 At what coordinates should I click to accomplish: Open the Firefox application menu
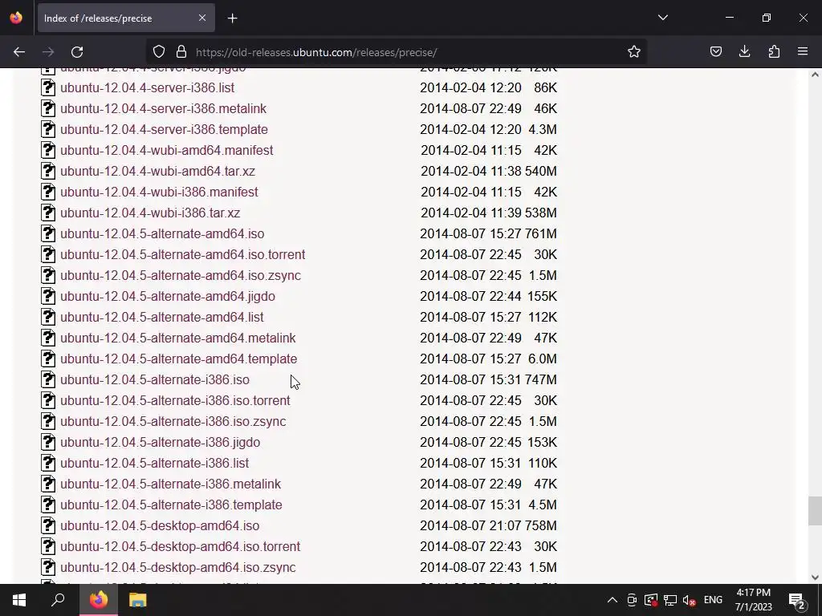click(803, 52)
